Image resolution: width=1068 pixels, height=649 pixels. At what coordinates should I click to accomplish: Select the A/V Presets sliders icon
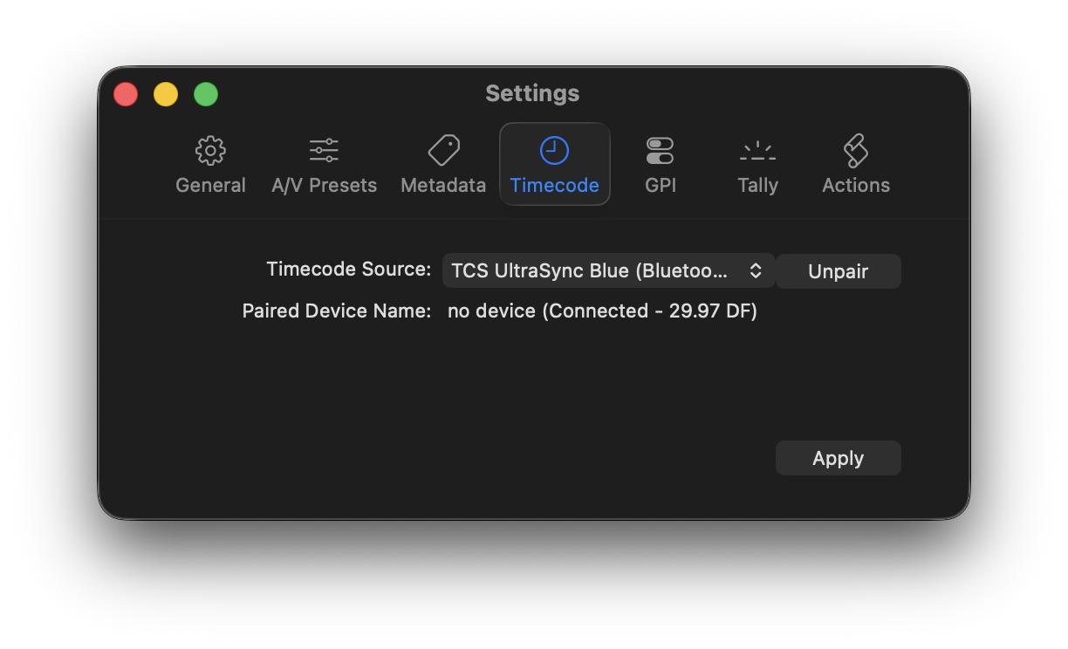click(324, 151)
